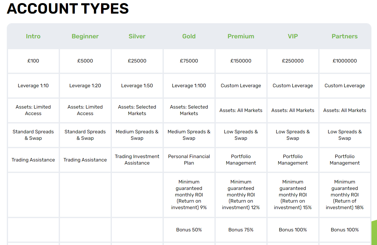This screenshot has width=377, height=245.
Task: Select the Beginner account column header
Action: tap(85, 36)
